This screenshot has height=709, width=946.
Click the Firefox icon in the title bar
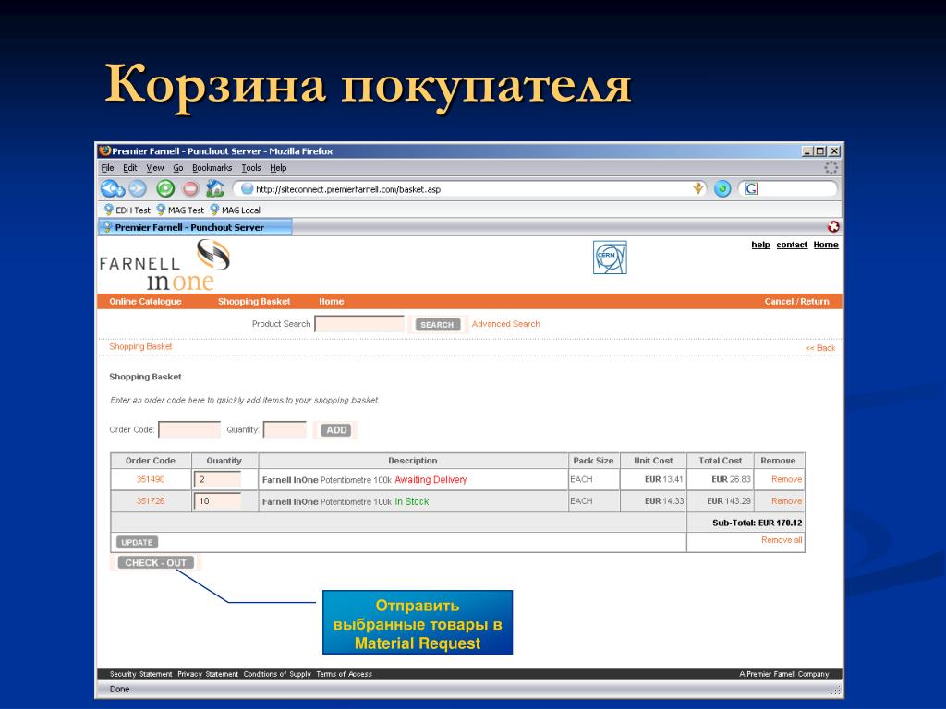[x=105, y=150]
